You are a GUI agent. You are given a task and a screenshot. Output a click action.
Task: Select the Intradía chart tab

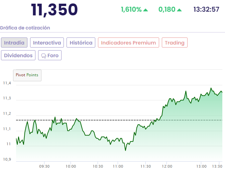14,43
